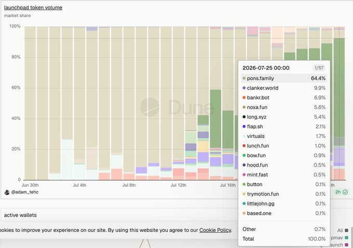Click the clanker.world purple legend dot

coord(244,88)
